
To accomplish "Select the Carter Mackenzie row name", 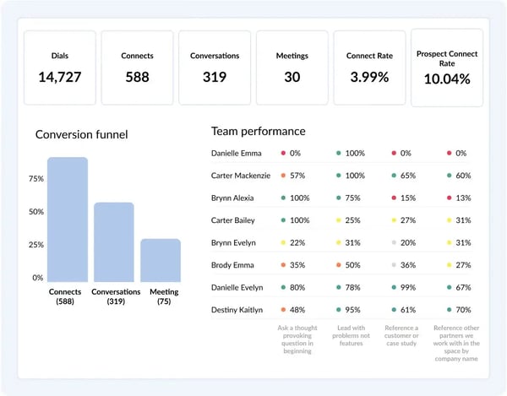I will [241, 176].
